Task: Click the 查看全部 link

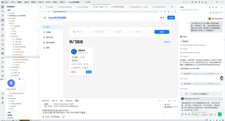Action: pyautogui.click(x=167, y=42)
